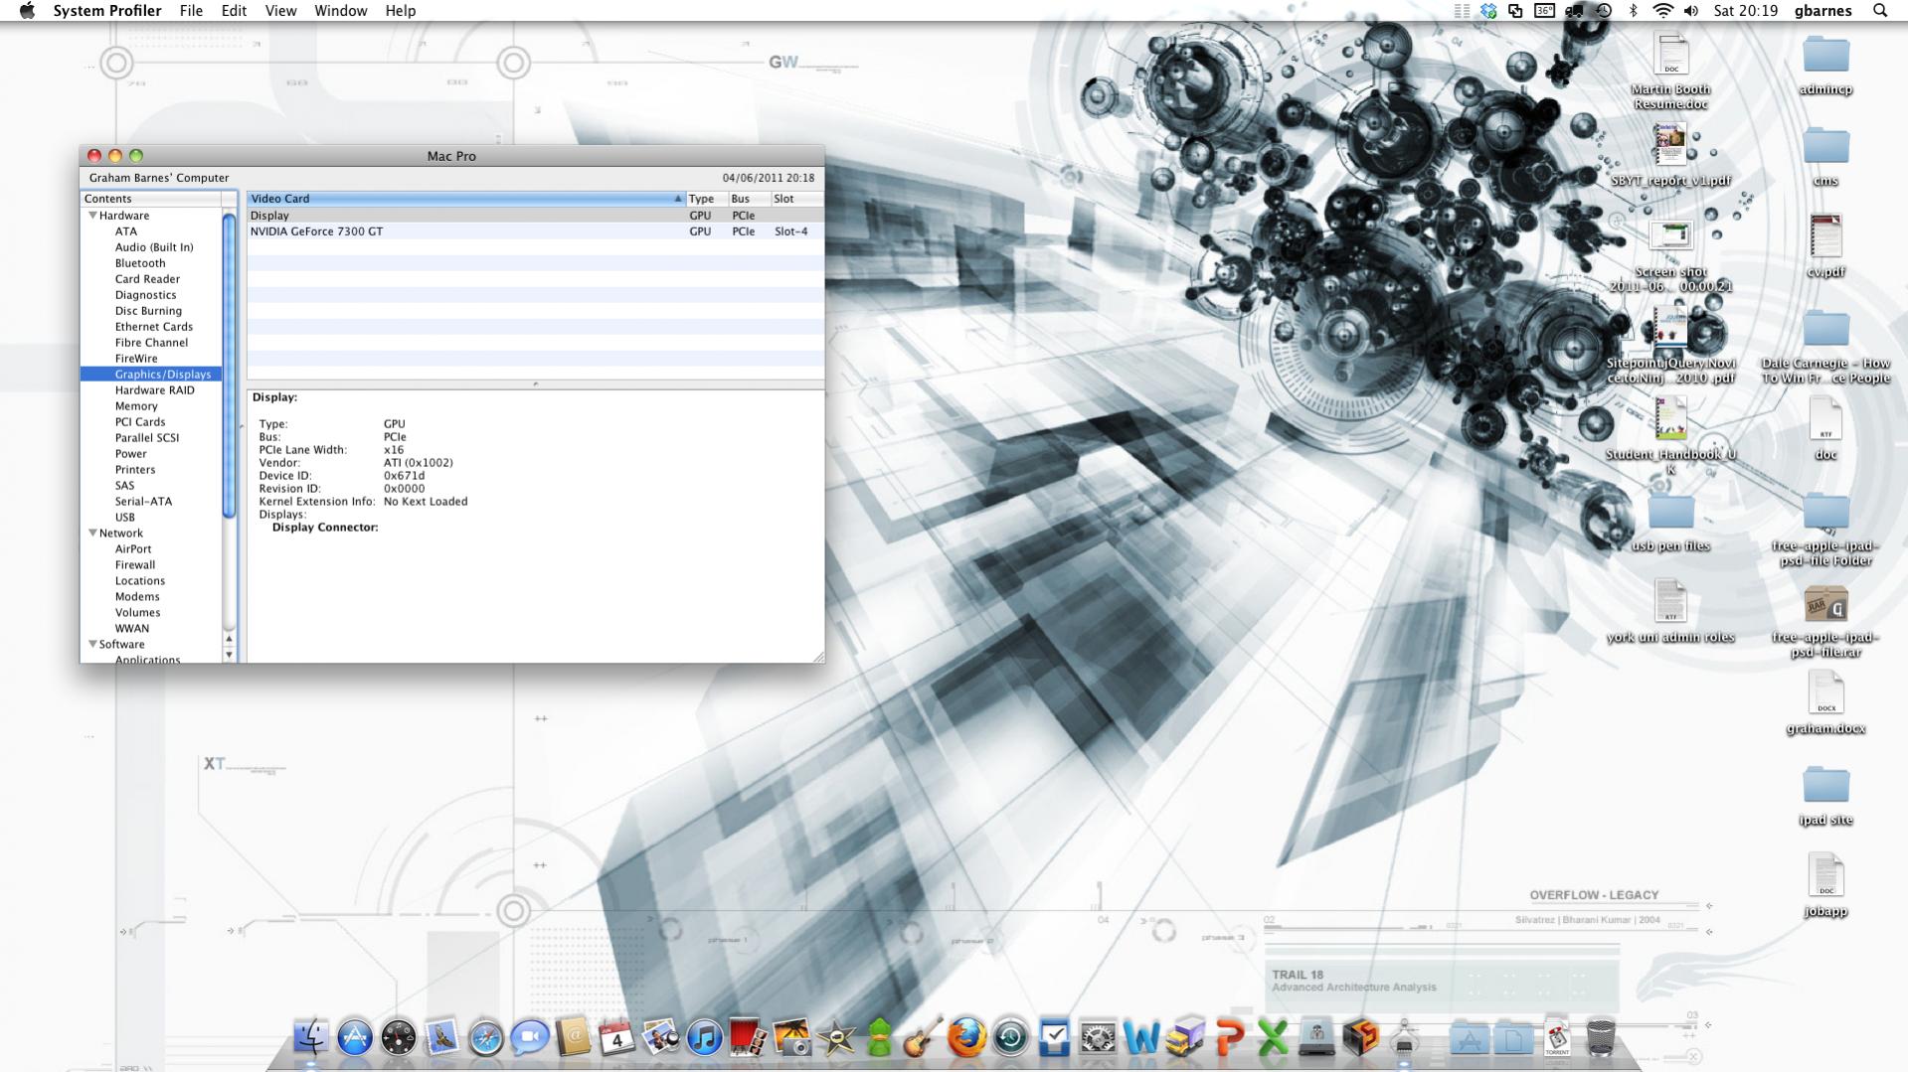Open Finder from the Dock

311,1037
